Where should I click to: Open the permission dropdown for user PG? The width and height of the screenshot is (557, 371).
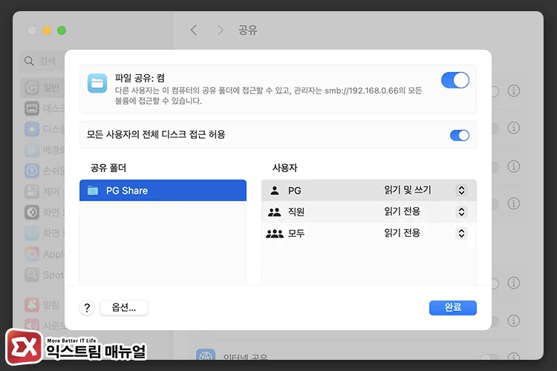coord(461,190)
